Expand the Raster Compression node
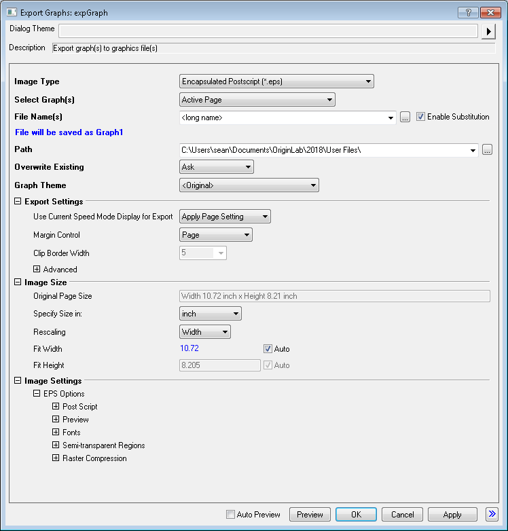Image resolution: width=508 pixels, height=531 pixels. pos(56,458)
